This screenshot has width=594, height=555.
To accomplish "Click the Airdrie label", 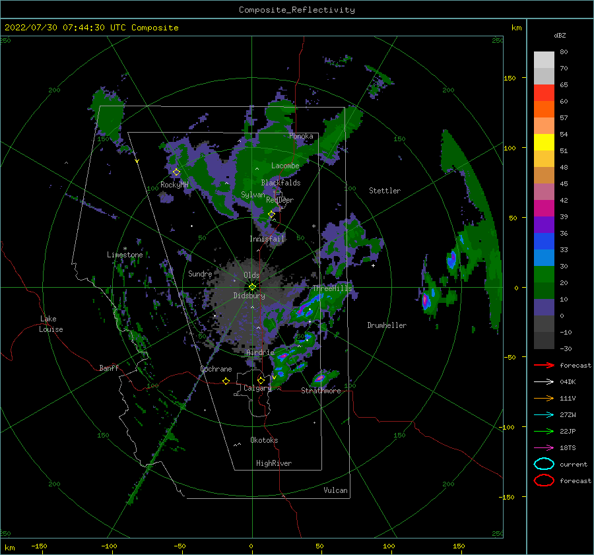I will (260, 352).
